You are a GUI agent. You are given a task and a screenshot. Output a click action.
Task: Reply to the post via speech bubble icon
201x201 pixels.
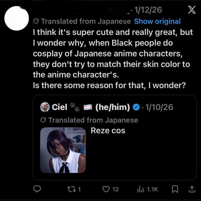pos(37,189)
